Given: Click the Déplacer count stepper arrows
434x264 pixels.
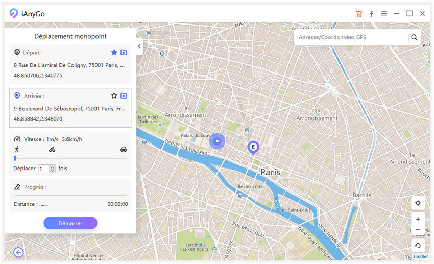Looking at the screenshot, I should [52, 169].
